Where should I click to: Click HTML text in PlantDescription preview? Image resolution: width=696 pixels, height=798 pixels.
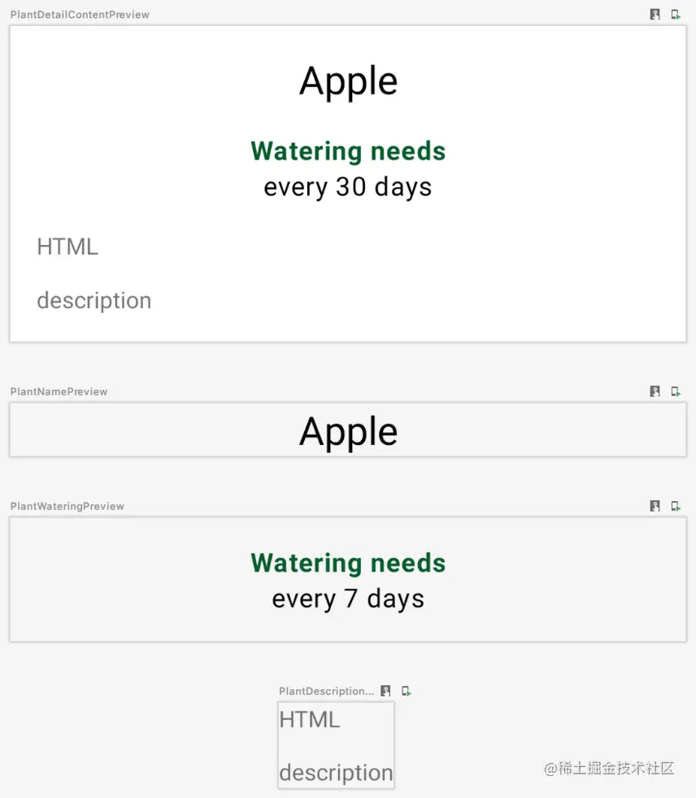[x=309, y=720]
